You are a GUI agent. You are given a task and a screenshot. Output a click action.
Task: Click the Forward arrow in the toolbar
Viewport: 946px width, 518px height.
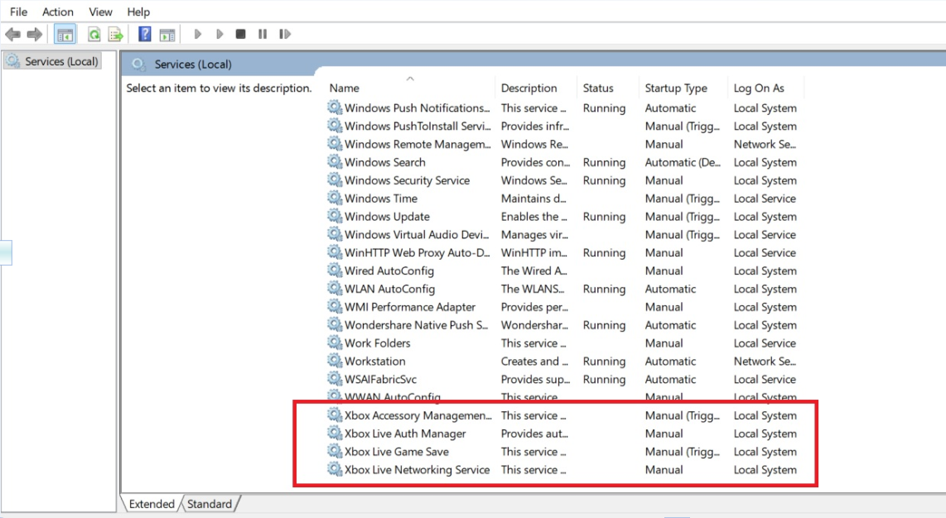34,35
